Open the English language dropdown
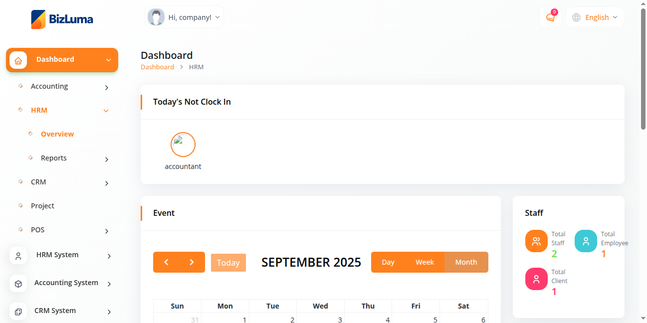This screenshot has width=647, height=323. click(x=595, y=17)
